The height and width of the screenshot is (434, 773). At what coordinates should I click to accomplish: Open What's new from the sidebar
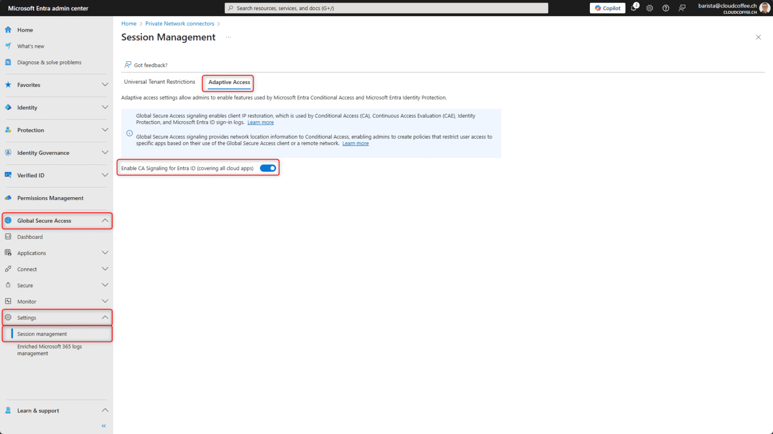[8, 46]
